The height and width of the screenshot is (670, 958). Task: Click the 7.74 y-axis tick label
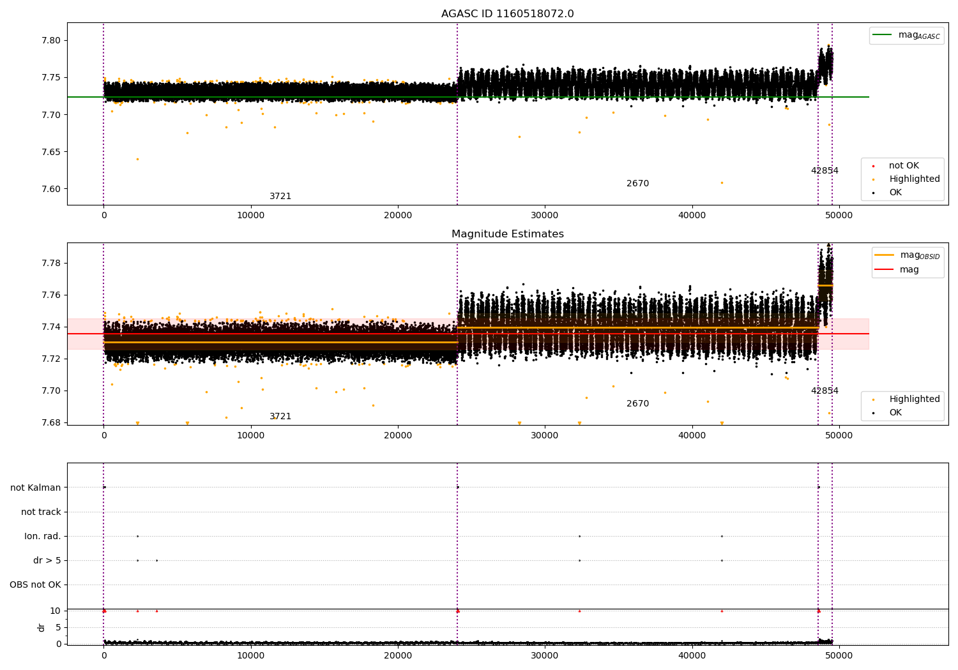pos(50,327)
